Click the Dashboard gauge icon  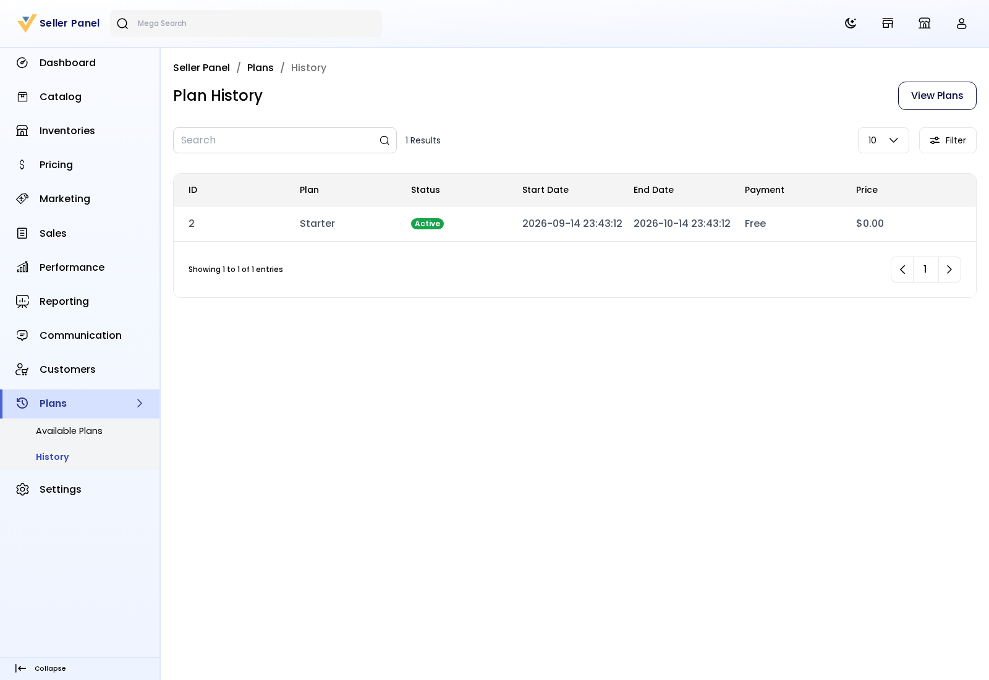tap(22, 63)
